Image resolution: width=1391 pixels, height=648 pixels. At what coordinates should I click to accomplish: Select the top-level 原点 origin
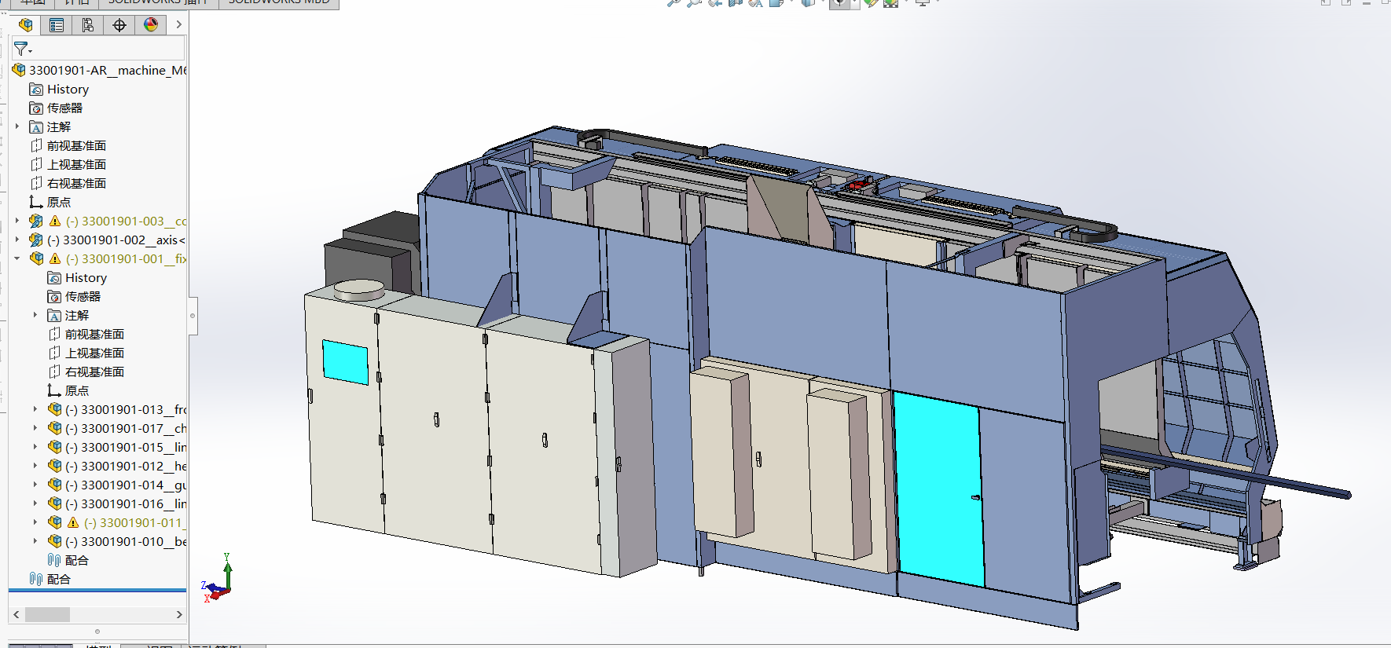coord(59,202)
